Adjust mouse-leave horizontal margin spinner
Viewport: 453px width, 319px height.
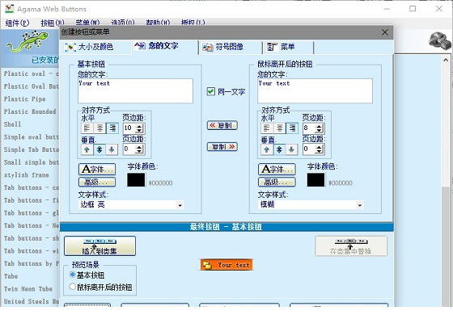click(x=320, y=128)
